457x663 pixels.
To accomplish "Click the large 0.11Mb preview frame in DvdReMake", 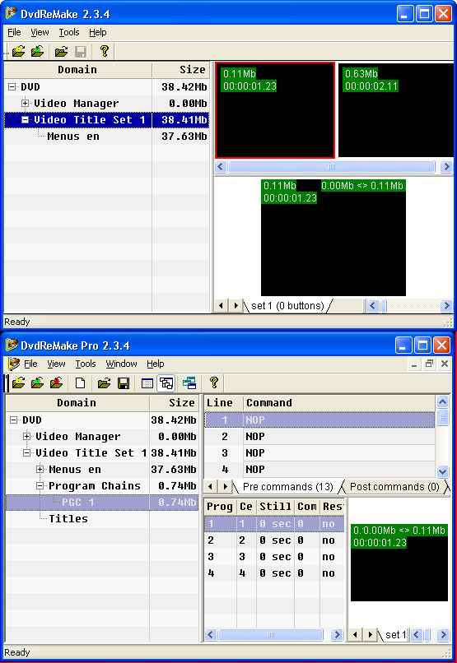I will 333,238.
